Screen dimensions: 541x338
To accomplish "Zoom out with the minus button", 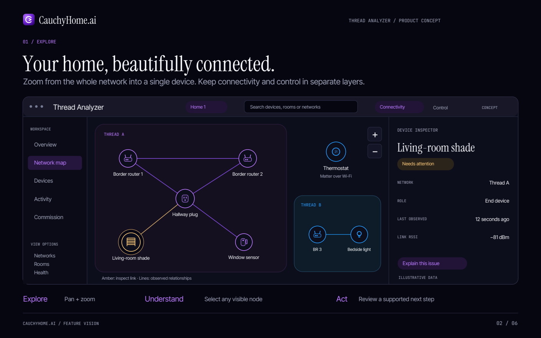I will [x=375, y=152].
